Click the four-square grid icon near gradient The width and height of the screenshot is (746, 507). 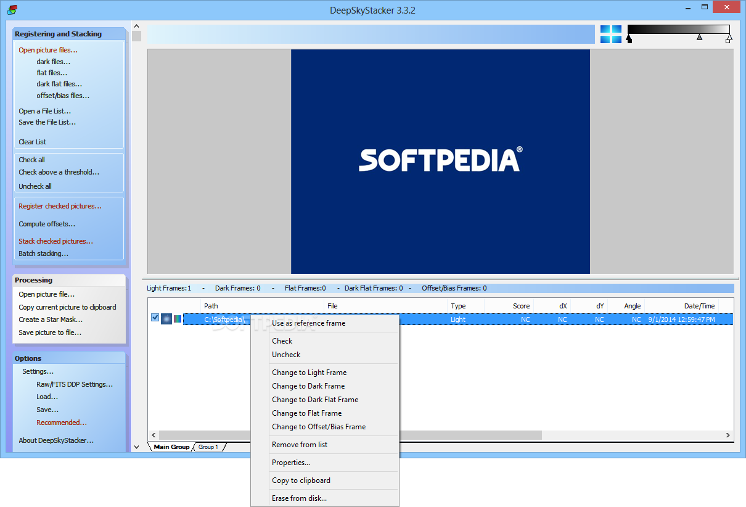click(x=611, y=34)
